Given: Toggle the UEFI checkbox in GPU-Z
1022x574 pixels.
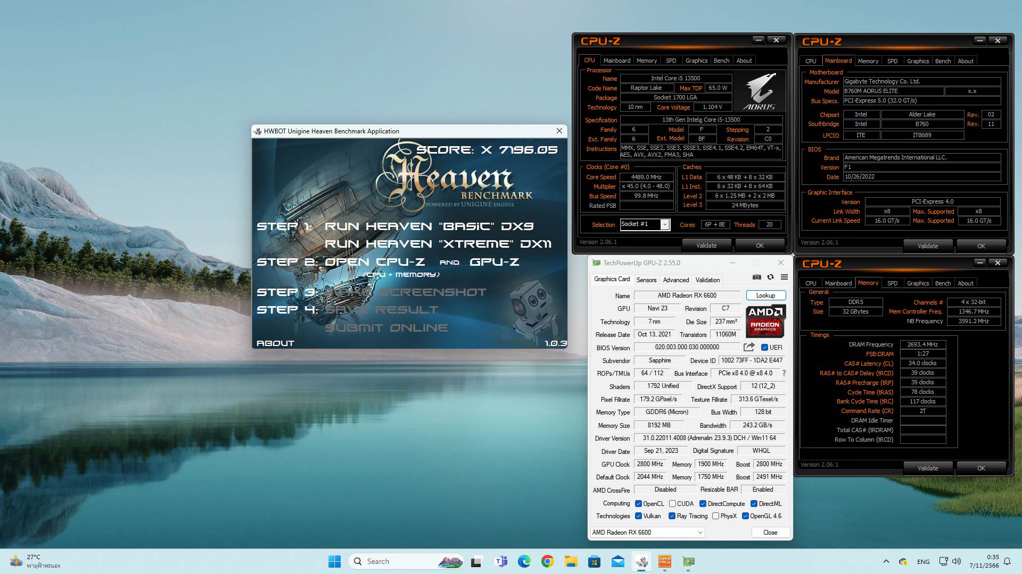Looking at the screenshot, I should coord(764,348).
